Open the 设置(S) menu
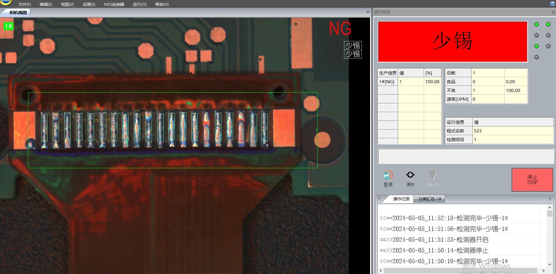The height and width of the screenshot is (274, 556). tap(89, 4)
